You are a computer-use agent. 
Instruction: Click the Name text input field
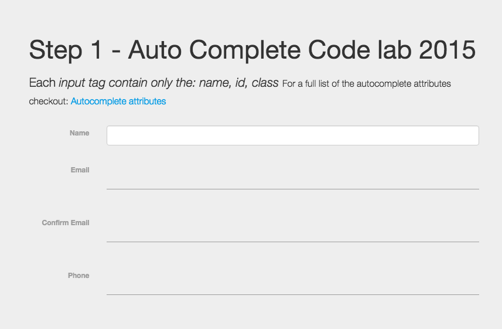click(292, 135)
